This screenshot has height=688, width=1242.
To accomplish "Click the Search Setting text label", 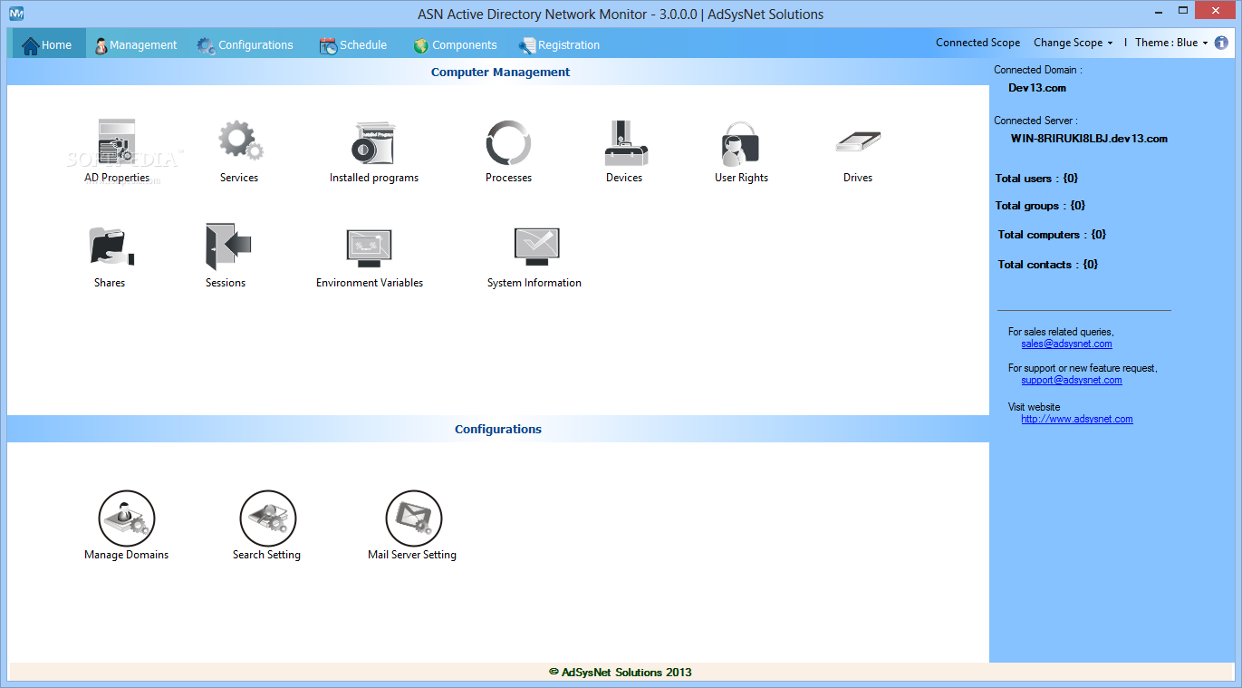I will click(x=266, y=555).
